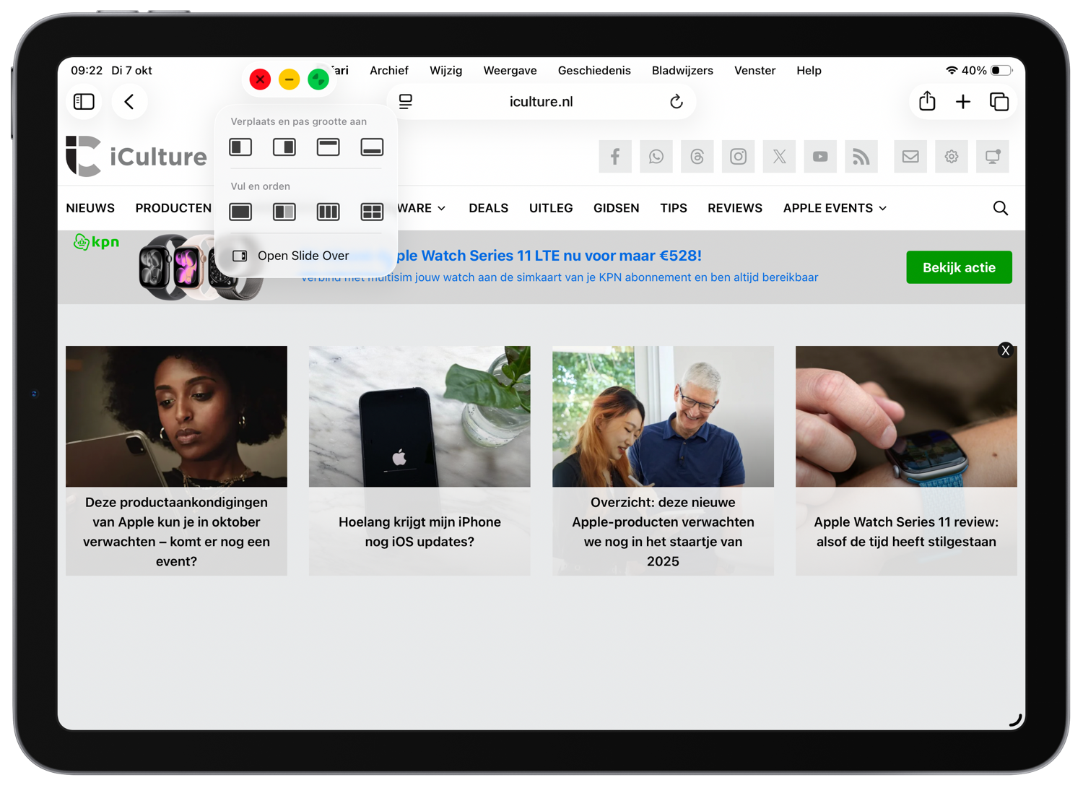The width and height of the screenshot is (1083, 788).
Task: Tile window to right half
Action: (284, 147)
